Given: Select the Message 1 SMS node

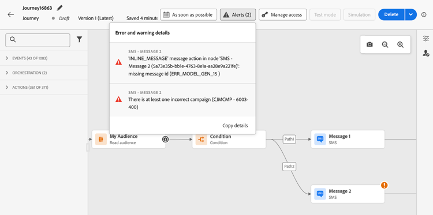Looking at the screenshot, I should [x=348, y=139].
